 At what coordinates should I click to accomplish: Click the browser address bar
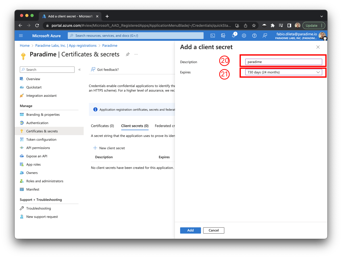tap(141, 25)
